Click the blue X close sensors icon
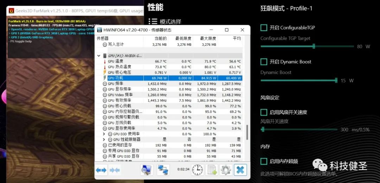 coord(240,170)
